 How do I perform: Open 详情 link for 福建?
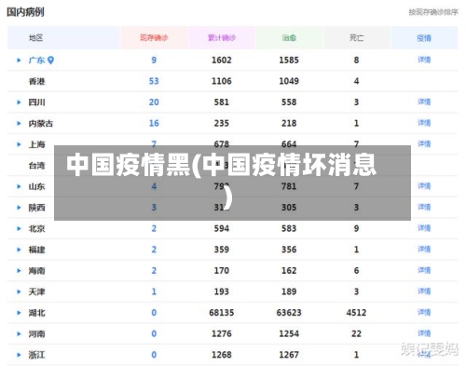coord(424,250)
